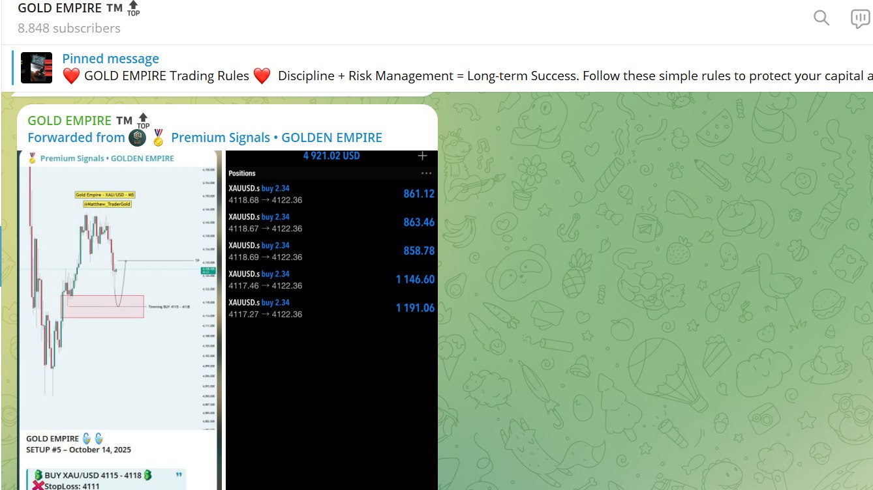Open the Positions screenshot image
Image resolution: width=873 pixels, height=490 pixels.
pos(331,320)
